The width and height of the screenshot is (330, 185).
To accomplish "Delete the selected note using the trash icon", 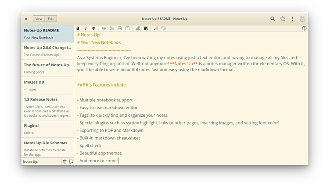I will click(65, 161).
